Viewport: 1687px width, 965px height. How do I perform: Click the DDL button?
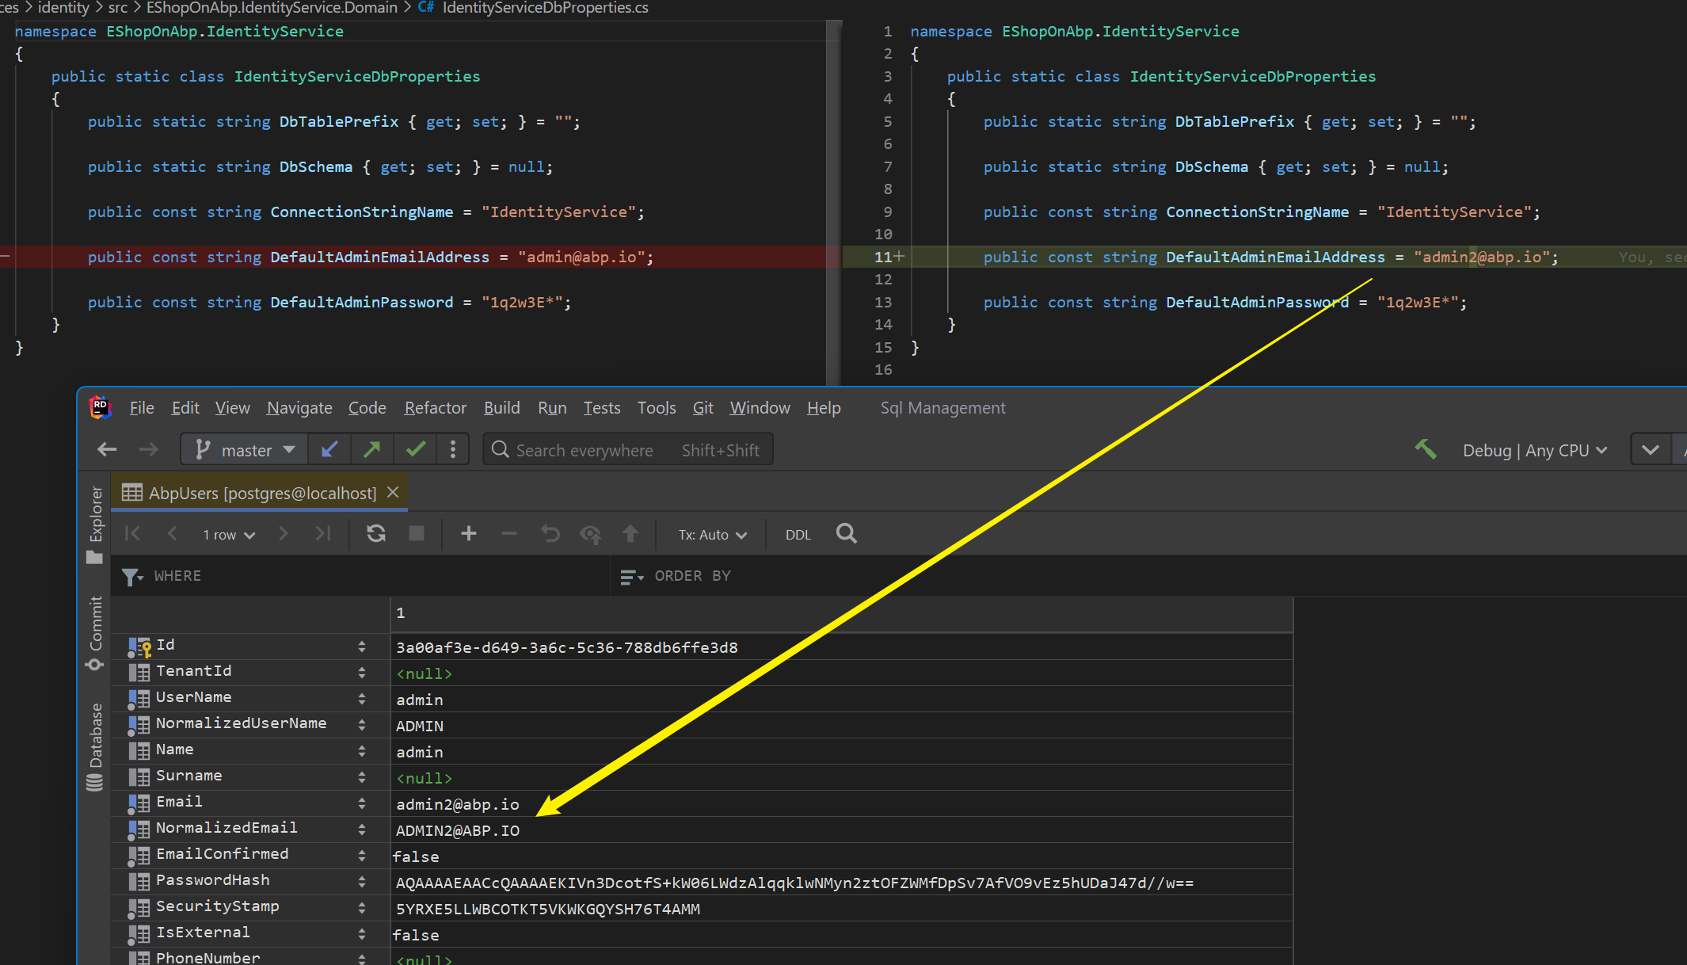(798, 534)
